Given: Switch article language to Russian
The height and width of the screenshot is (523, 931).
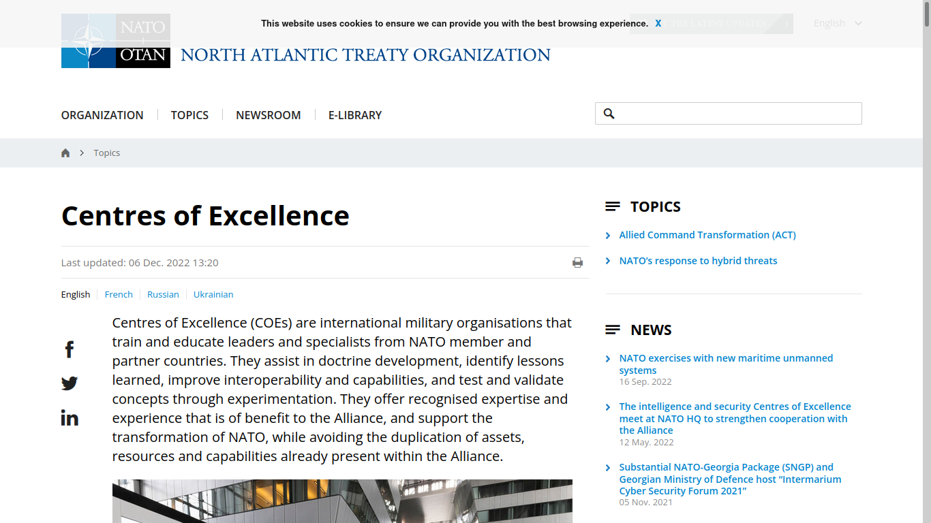Looking at the screenshot, I should 163,295.
